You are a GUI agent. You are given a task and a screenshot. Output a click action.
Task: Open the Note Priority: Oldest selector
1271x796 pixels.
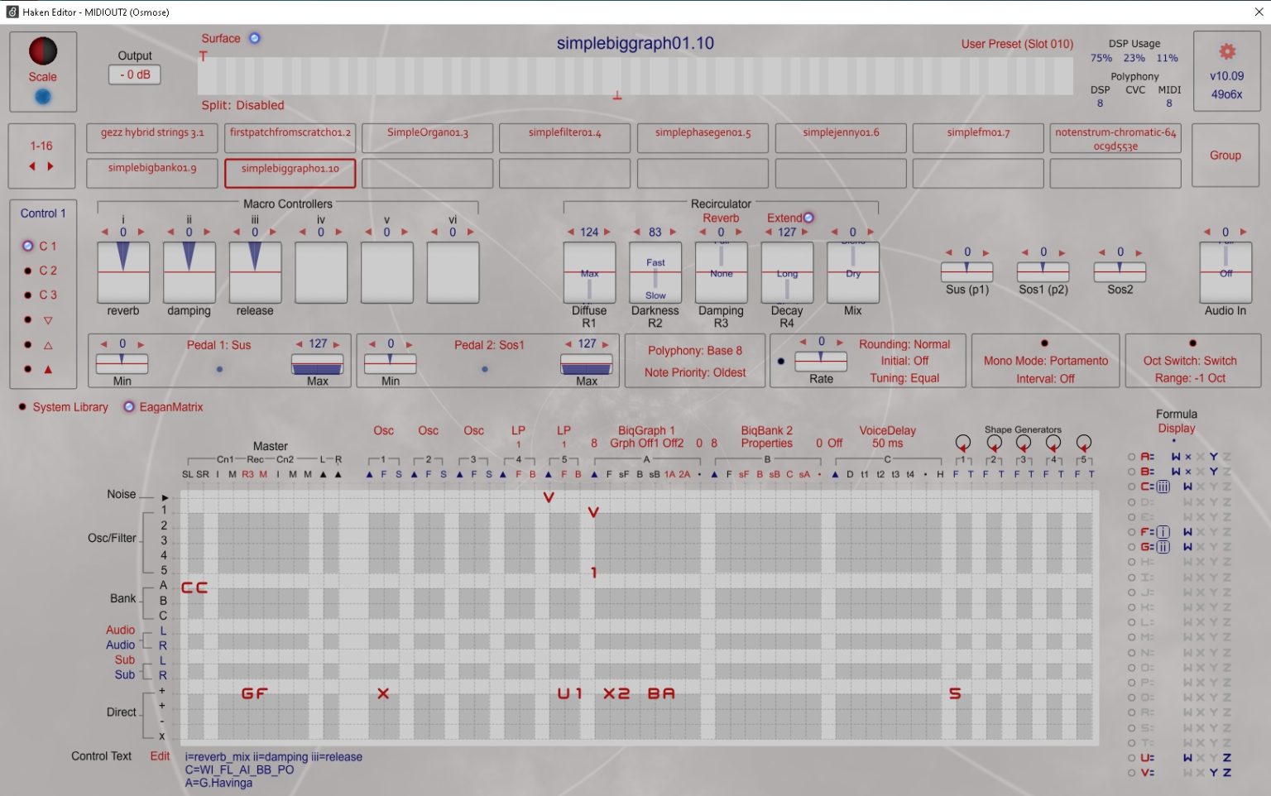[695, 373]
